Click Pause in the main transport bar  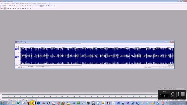[13, 8]
